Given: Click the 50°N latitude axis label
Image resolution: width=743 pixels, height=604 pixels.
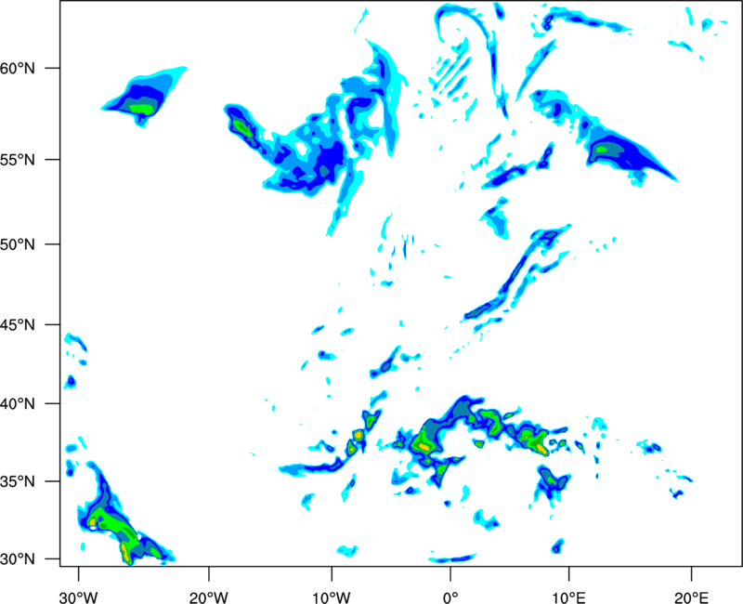Looking at the screenshot, I should click(18, 244).
